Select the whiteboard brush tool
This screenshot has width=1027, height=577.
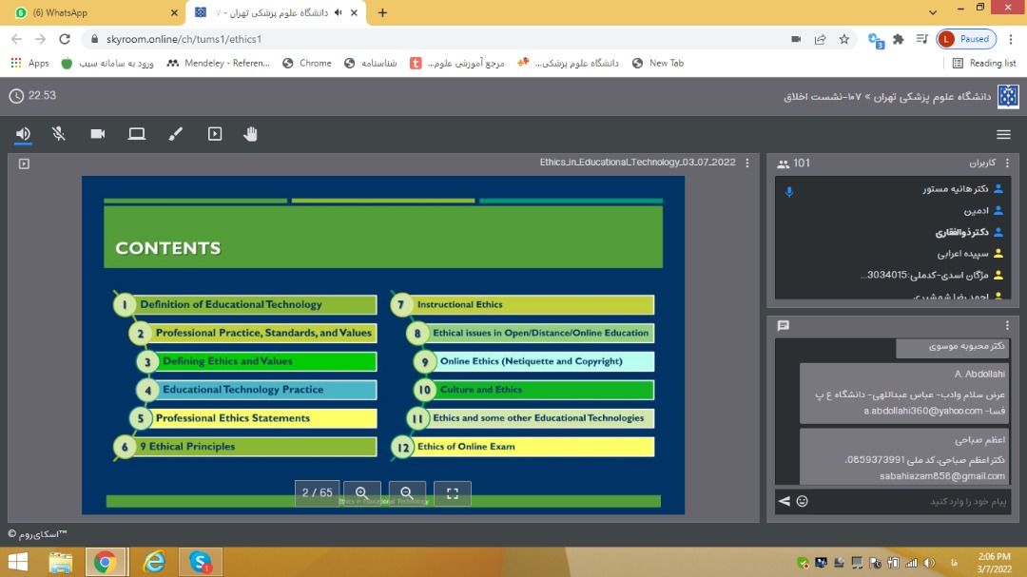(x=175, y=134)
